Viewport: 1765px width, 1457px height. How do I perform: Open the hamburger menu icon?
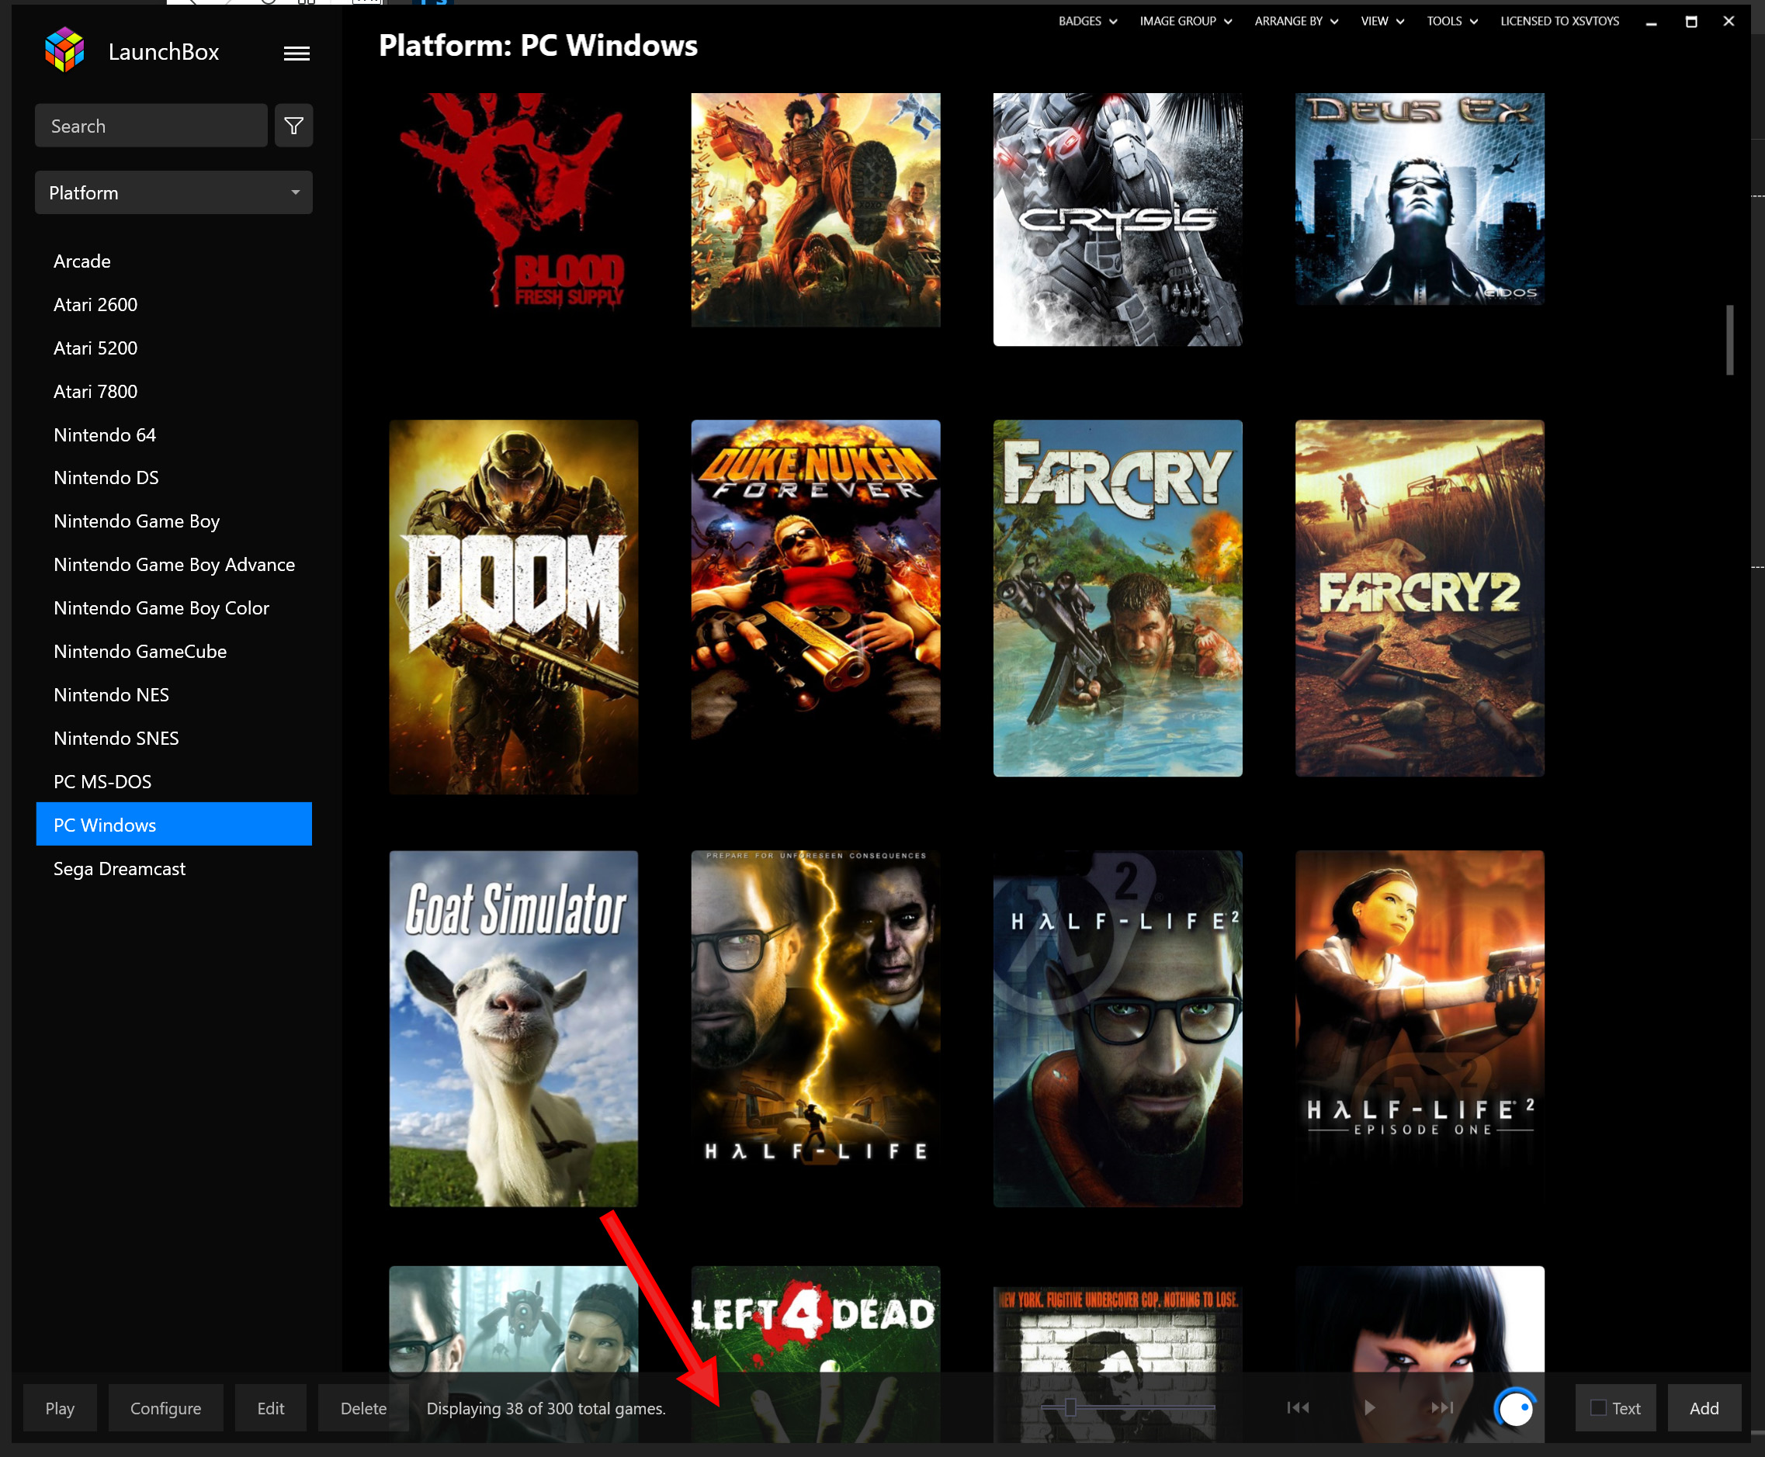pos(296,54)
